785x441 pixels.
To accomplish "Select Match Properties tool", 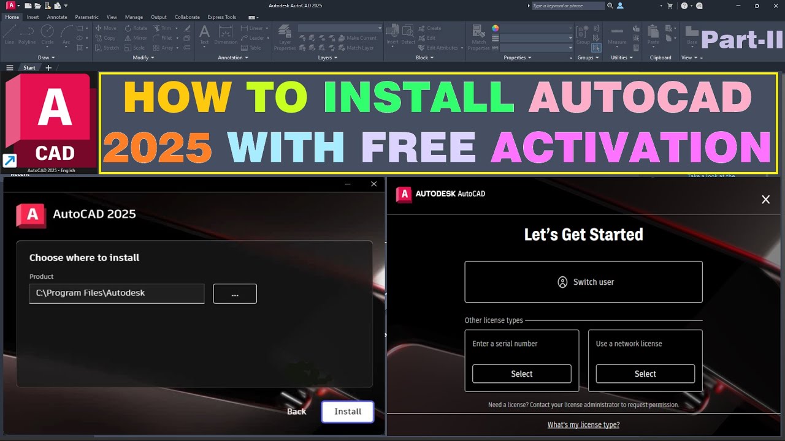I will (479, 37).
